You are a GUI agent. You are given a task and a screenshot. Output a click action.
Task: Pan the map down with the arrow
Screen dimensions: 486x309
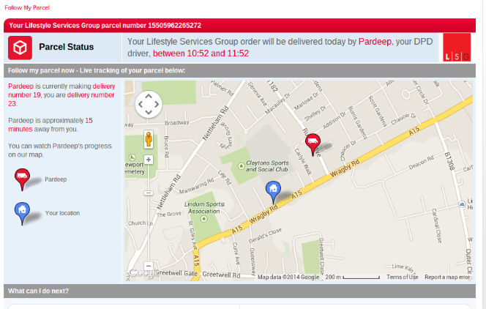pos(149,112)
